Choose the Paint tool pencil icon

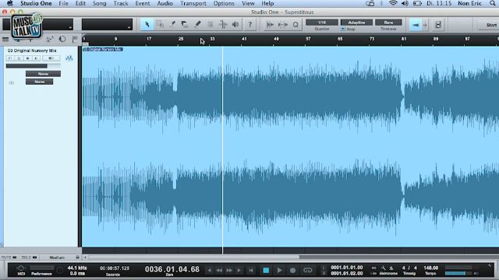[197, 24]
